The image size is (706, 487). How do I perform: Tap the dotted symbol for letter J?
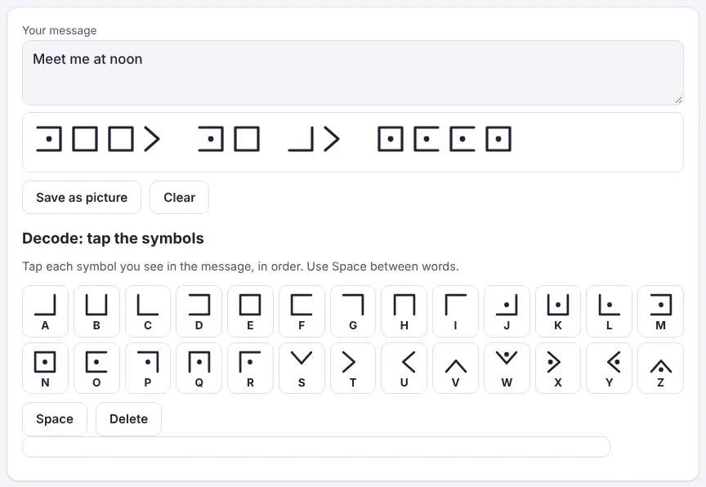507,311
